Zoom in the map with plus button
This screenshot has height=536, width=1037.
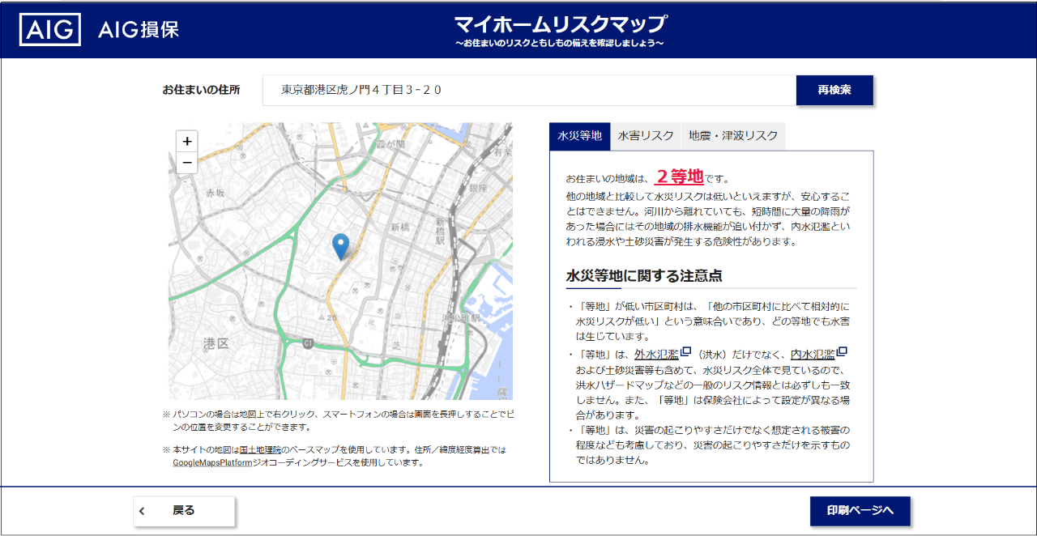(x=187, y=141)
